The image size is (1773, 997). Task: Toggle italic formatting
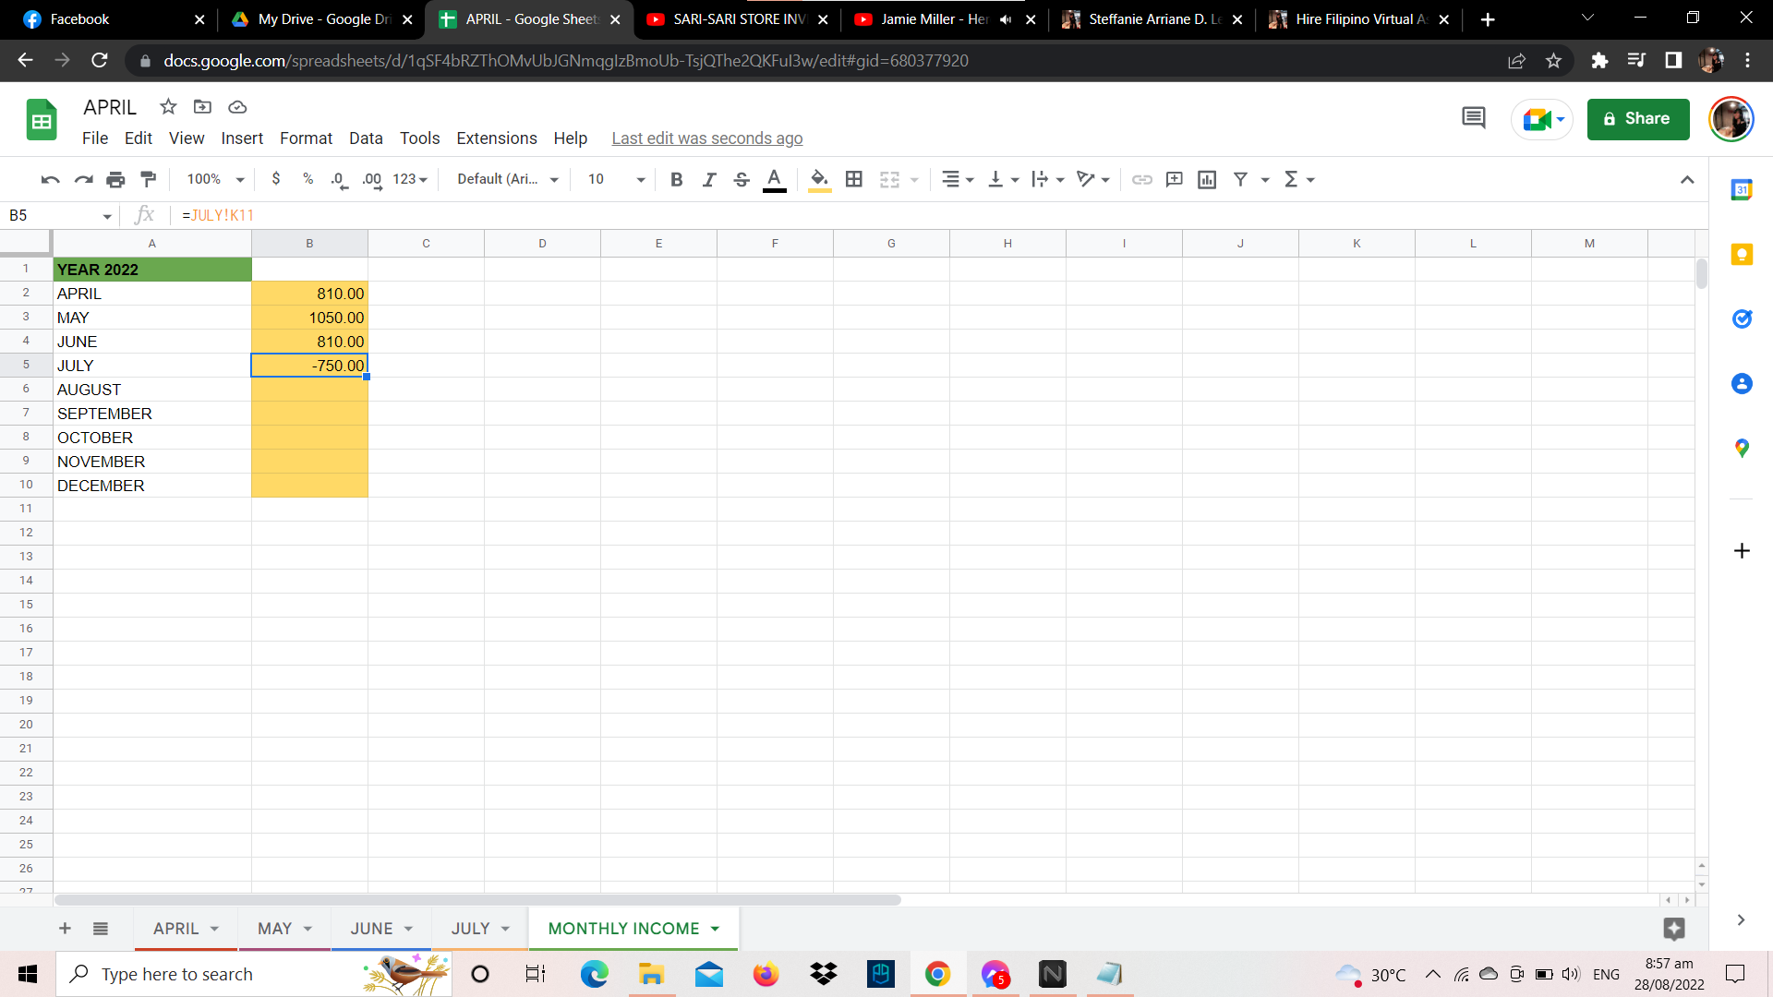tap(708, 179)
